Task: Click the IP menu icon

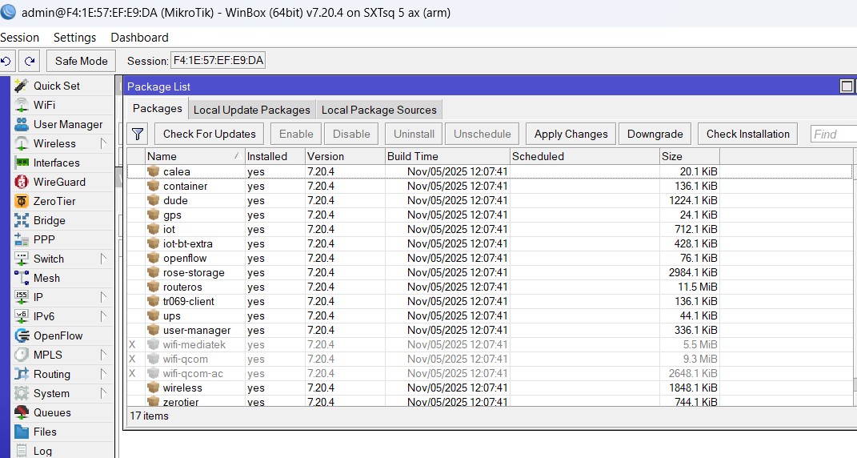Action: [22, 297]
